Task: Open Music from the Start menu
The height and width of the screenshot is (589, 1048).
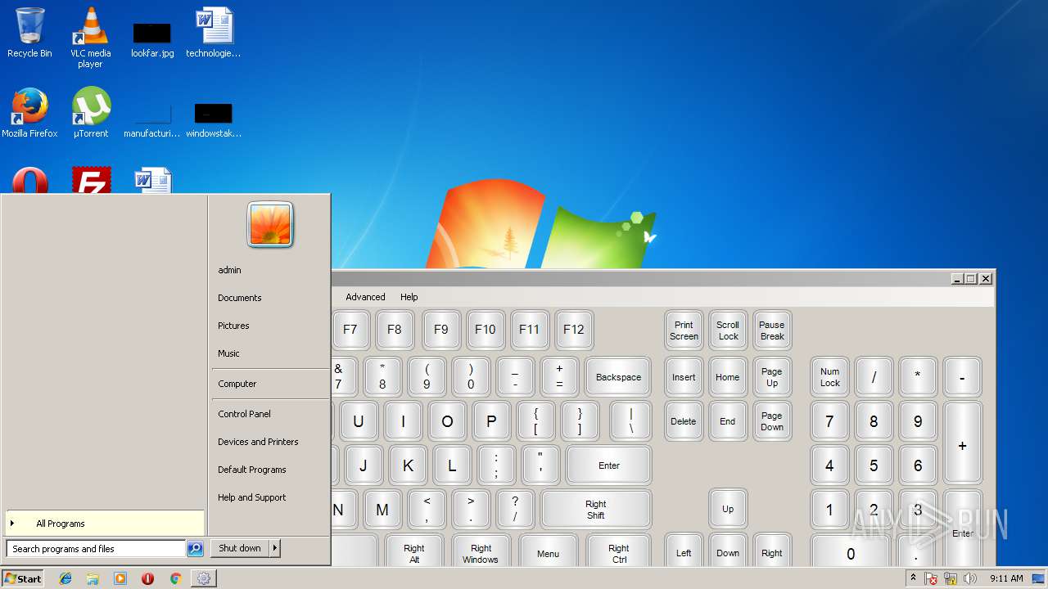Action: [270, 353]
